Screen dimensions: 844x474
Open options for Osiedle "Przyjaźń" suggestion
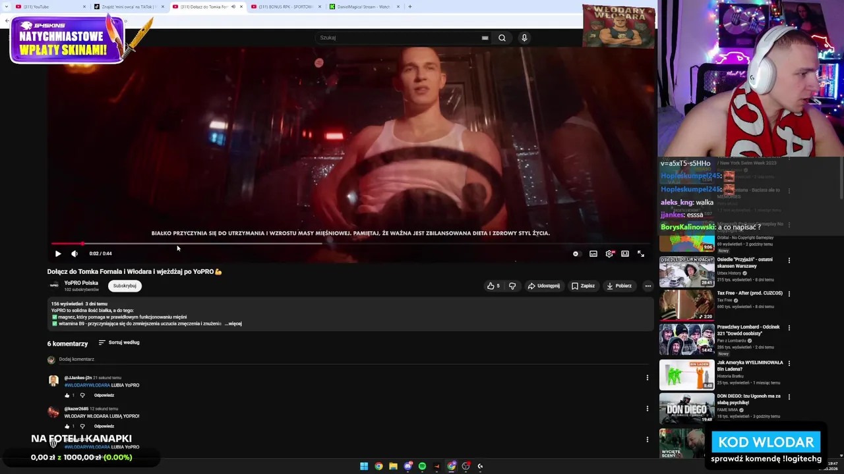coord(789,260)
